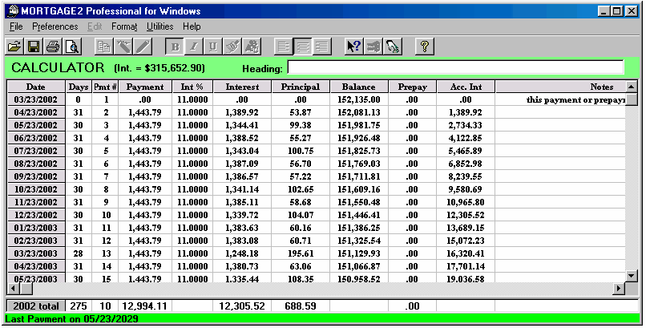Click the Open file toolbar icon
The height and width of the screenshot is (328, 646).
14,47
